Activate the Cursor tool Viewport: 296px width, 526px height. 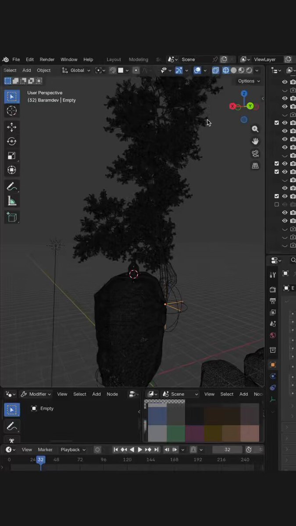(12, 111)
